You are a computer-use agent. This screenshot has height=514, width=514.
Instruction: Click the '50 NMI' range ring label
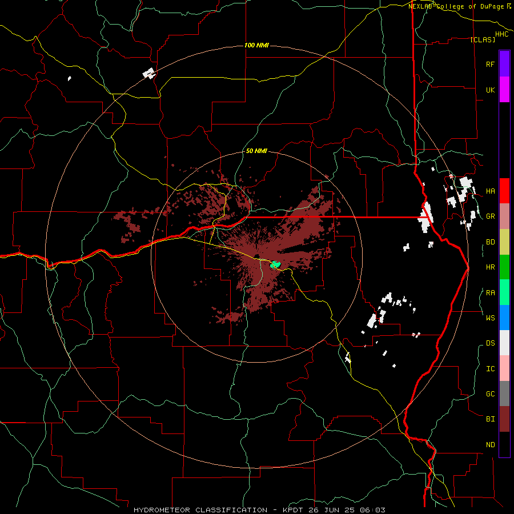point(256,151)
